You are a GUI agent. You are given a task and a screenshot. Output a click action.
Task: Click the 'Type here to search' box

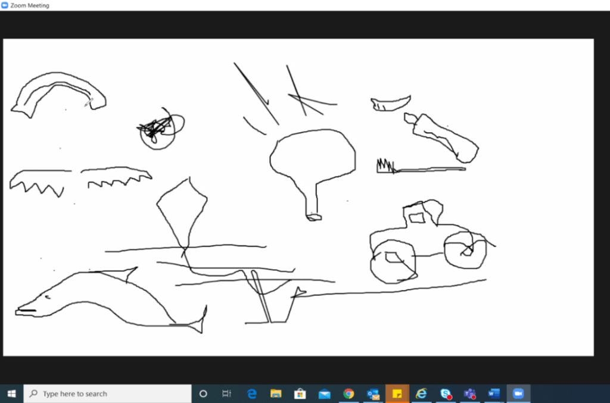pyautogui.click(x=107, y=393)
